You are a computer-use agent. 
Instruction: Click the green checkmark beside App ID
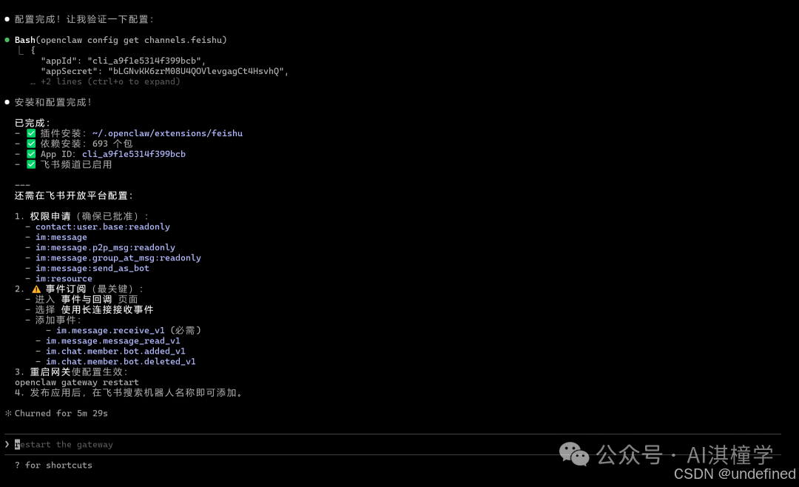click(31, 154)
